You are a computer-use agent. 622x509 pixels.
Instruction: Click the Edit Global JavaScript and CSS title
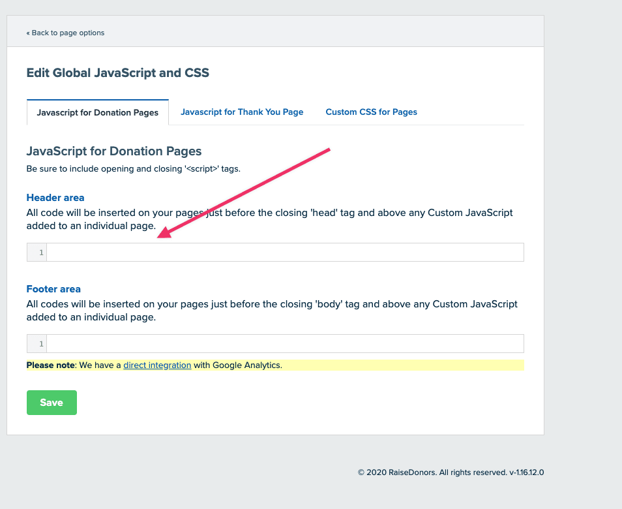(118, 73)
